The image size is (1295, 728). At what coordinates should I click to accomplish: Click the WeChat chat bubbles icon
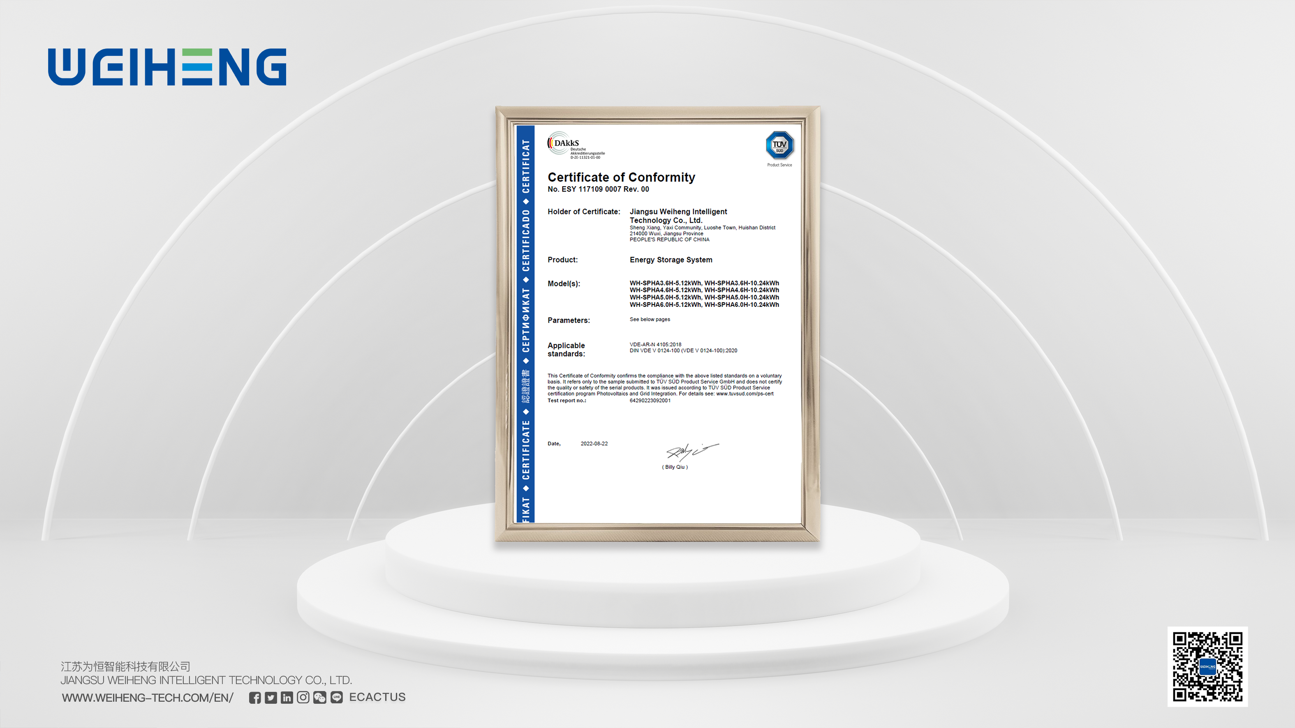(320, 697)
